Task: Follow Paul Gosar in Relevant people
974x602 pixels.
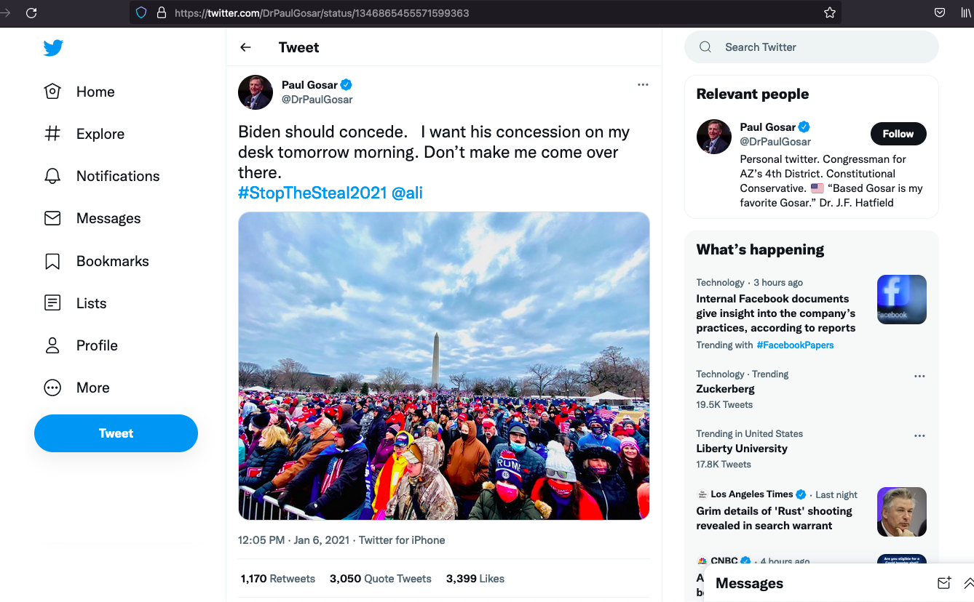Action: click(x=898, y=134)
